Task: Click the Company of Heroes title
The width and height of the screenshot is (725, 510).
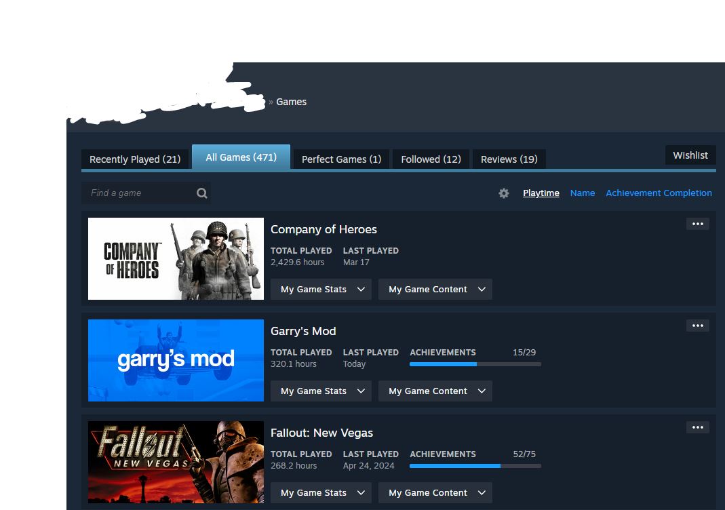Action: coord(324,229)
